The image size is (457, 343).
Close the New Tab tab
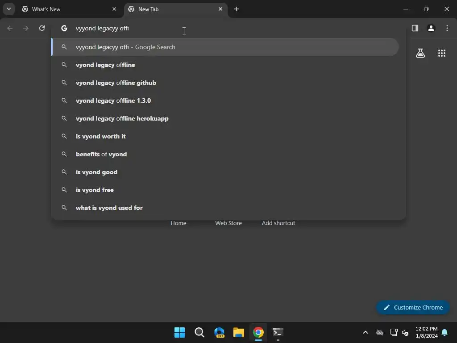[220, 9]
